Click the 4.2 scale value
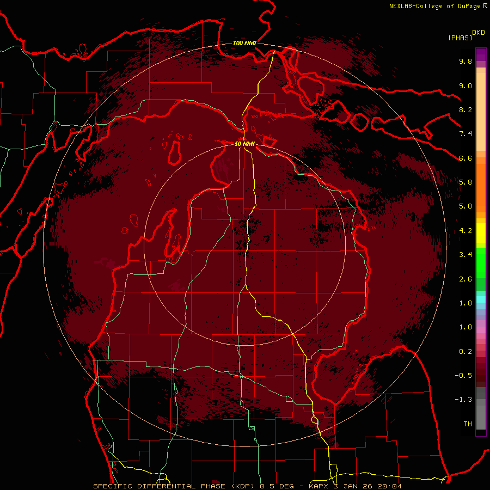This screenshot has width=490, height=490. click(465, 231)
